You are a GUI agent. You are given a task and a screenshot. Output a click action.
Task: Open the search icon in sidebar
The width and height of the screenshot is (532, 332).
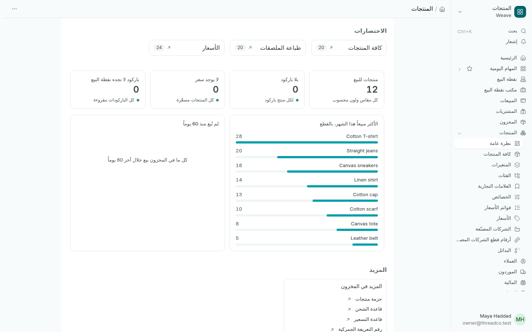pyautogui.click(x=523, y=31)
